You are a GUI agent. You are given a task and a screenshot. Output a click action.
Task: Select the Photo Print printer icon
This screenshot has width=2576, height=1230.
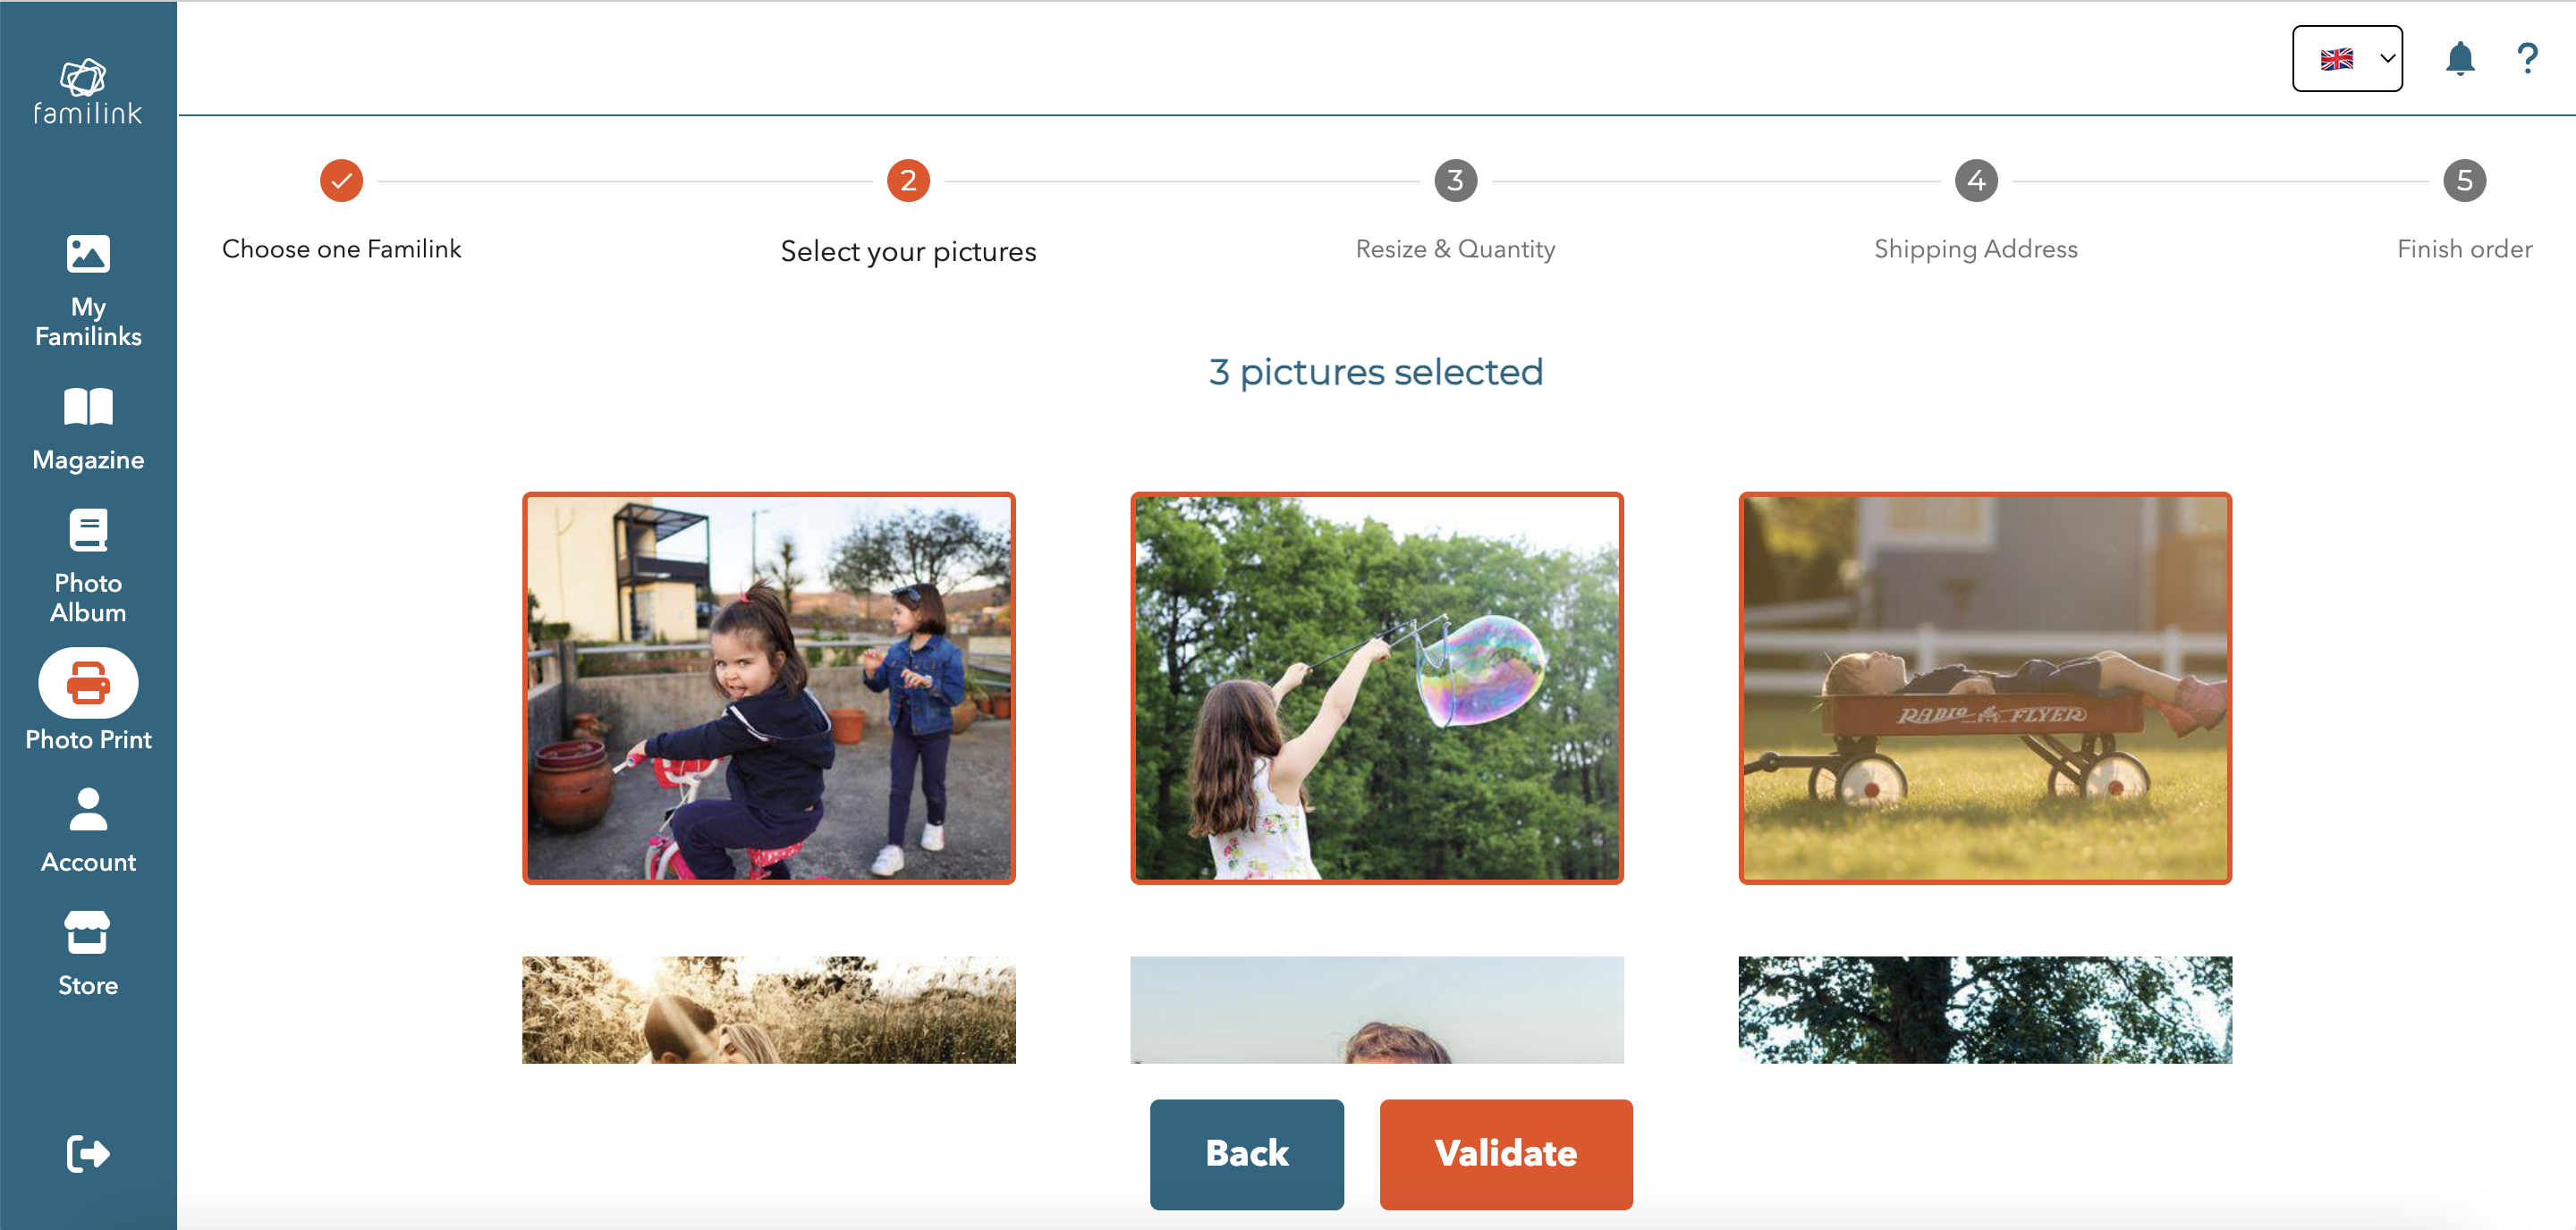click(x=88, y=684)
